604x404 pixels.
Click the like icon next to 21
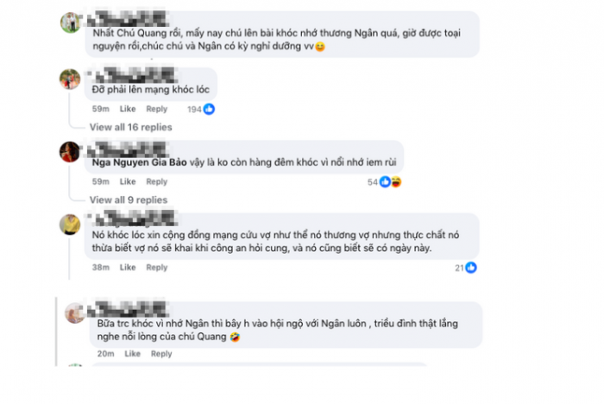[x=471, y=267]
